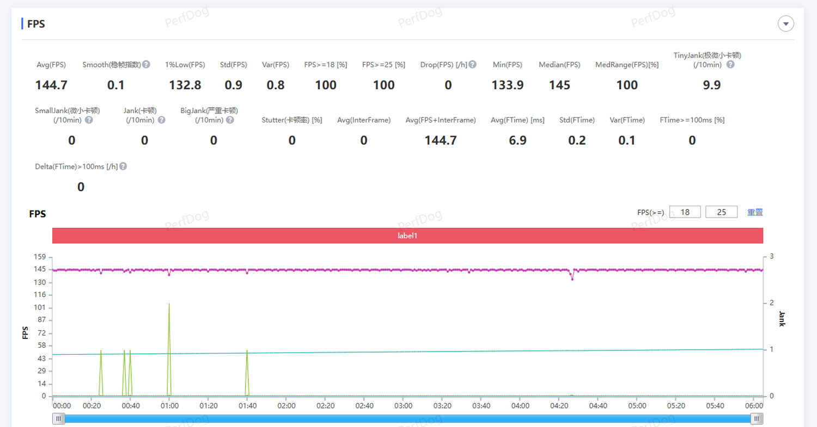Click the 重置 reset link

pos(755,212)
